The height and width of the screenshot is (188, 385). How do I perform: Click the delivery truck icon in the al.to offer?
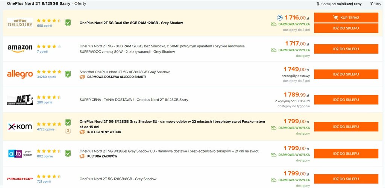coord(274,155)
